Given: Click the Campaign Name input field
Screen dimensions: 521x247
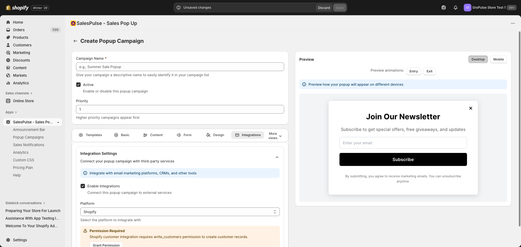Looking at the screenshot, I should (x=180, y=66).
